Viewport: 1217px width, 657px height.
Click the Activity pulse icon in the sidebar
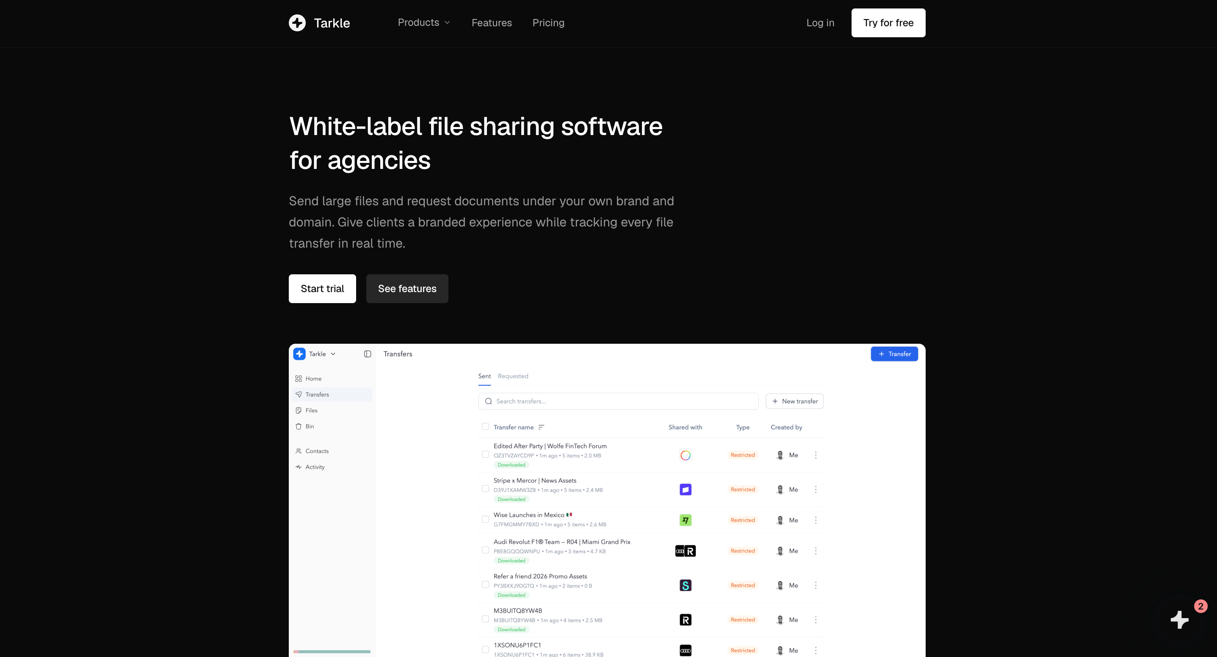[x=299, y=467]
